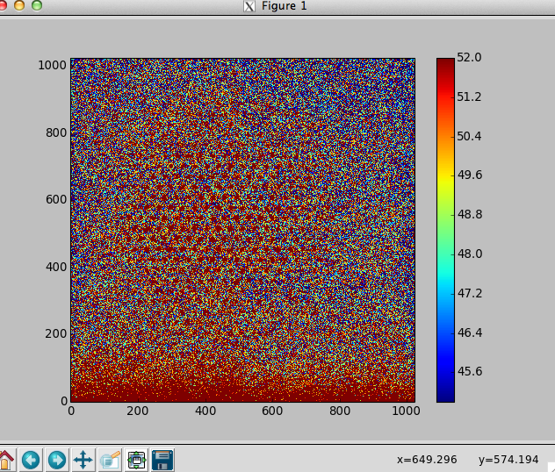The height and width of the screenshot is (472, 555).
Task: Click colorbar label 47.2
Action: pos(470,293)
